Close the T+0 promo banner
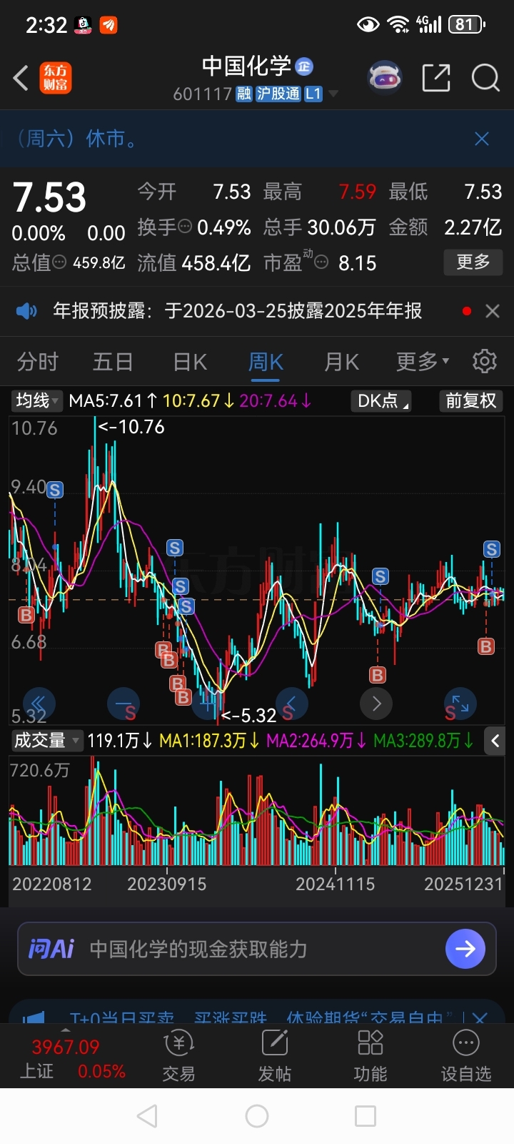The width and height of the screenshot is (514, 1144). pos(480,1017)
